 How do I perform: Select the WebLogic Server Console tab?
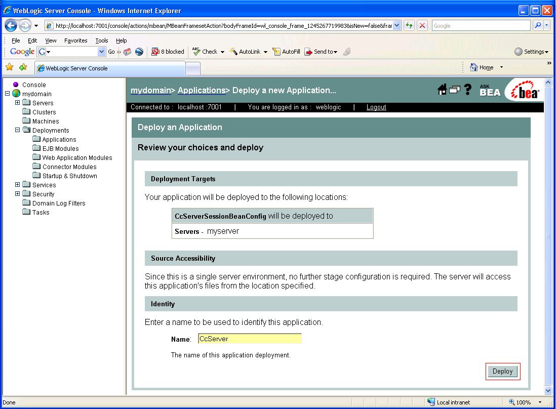110,68
